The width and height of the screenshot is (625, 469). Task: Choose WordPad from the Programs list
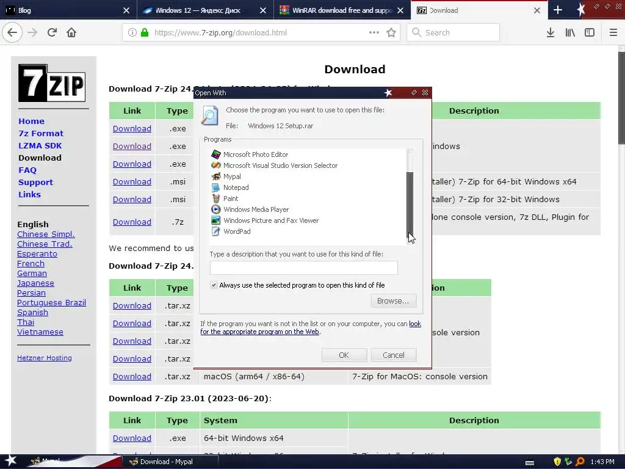coord(237,231)
